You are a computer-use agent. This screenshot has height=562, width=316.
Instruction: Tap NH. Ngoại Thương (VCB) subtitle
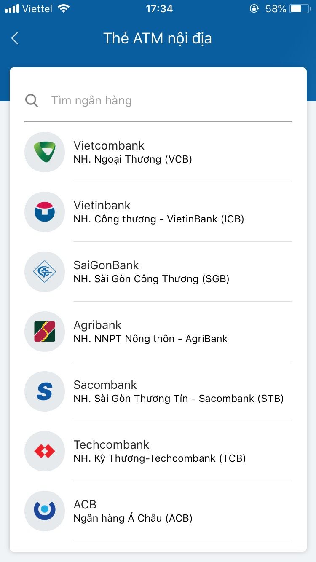(133, 159)
